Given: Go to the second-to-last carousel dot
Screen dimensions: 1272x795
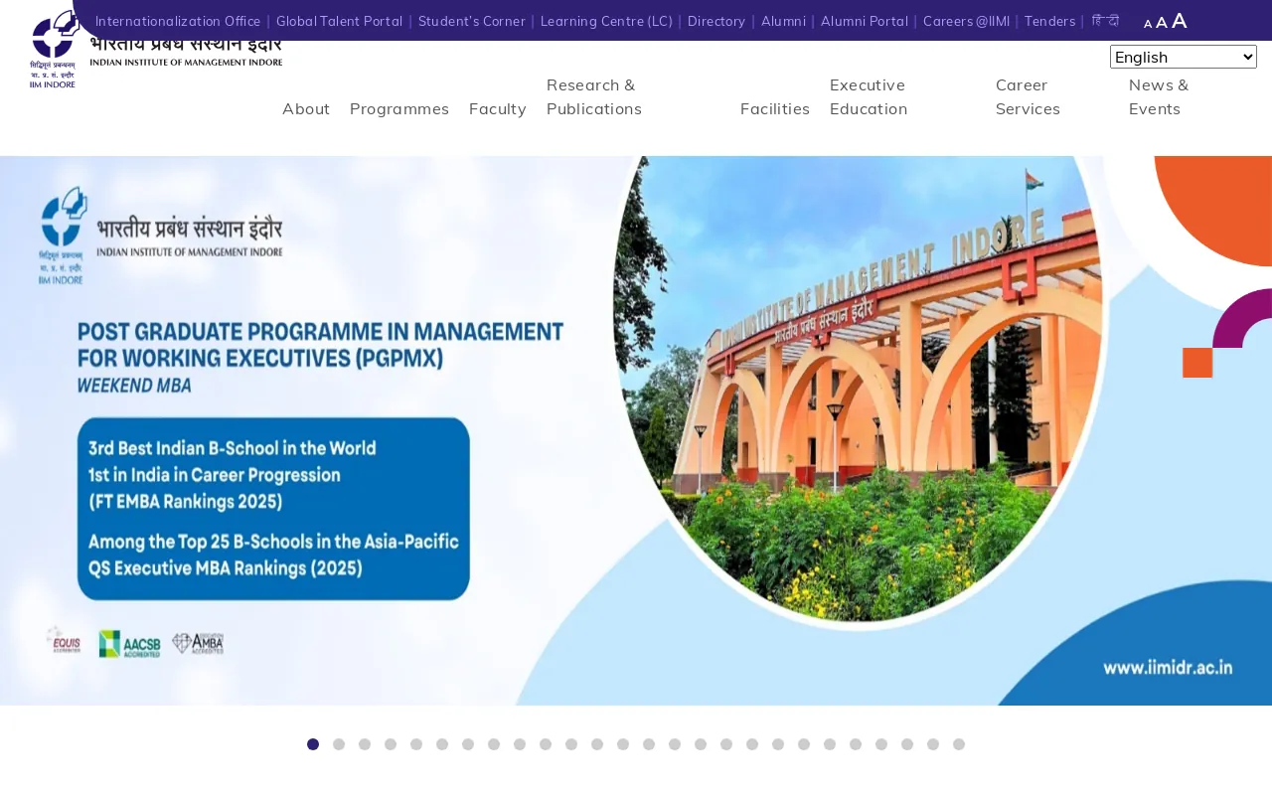Looking at the screenshot, I should [933, 744].
